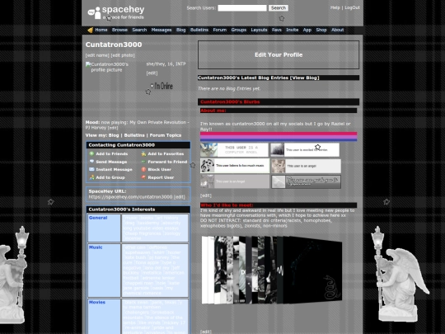The image size is (445, 334).
Task: Open the App nav item
Action: pyautogui.click(x=307, y=30)
